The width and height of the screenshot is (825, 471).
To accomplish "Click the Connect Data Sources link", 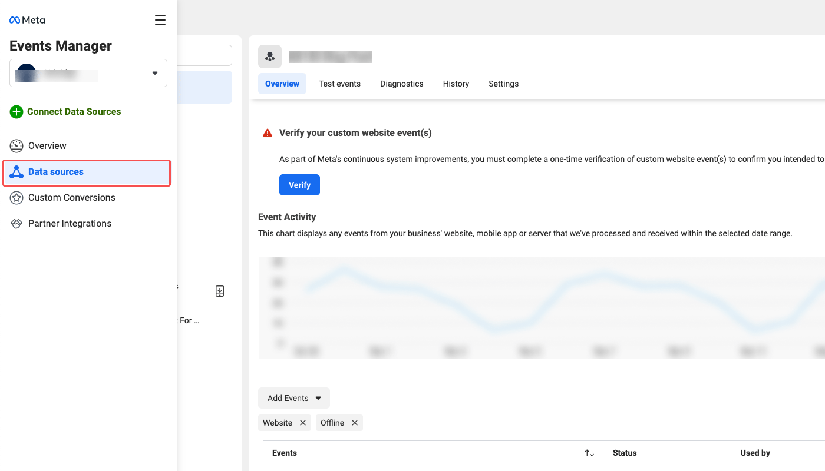I will click(x=74, y=112).
